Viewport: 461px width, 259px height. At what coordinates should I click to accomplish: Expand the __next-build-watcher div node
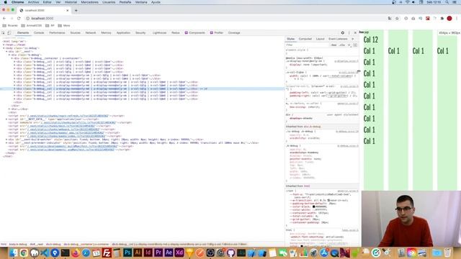pyautogui.click(x=6, y=140)
